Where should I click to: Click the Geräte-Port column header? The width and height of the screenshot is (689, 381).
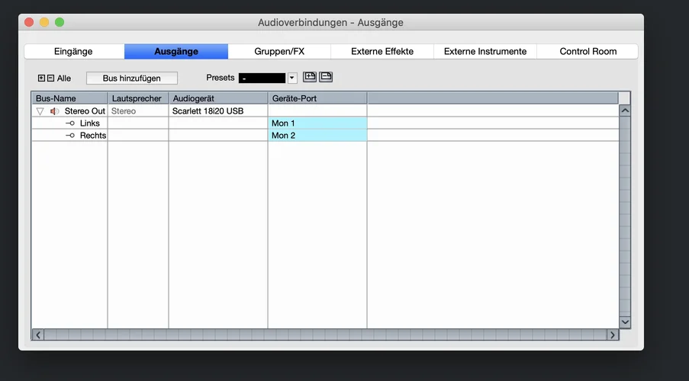coord(317,98)
